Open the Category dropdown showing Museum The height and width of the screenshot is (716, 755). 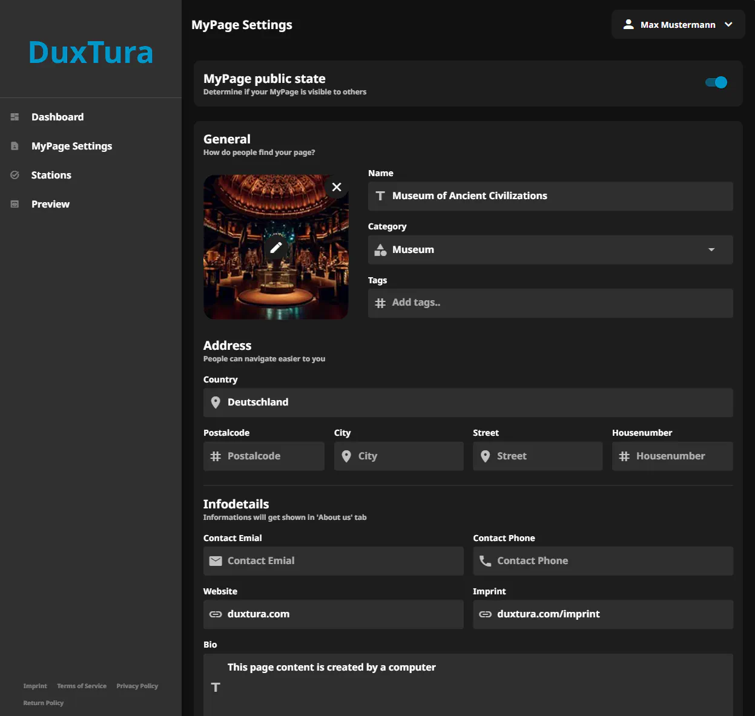click(550, 249)
